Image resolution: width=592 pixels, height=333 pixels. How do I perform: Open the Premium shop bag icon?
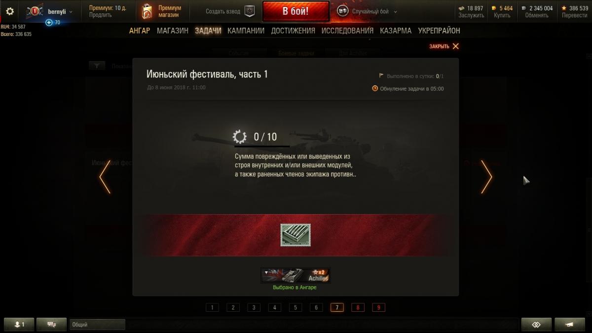coord(147,11)
